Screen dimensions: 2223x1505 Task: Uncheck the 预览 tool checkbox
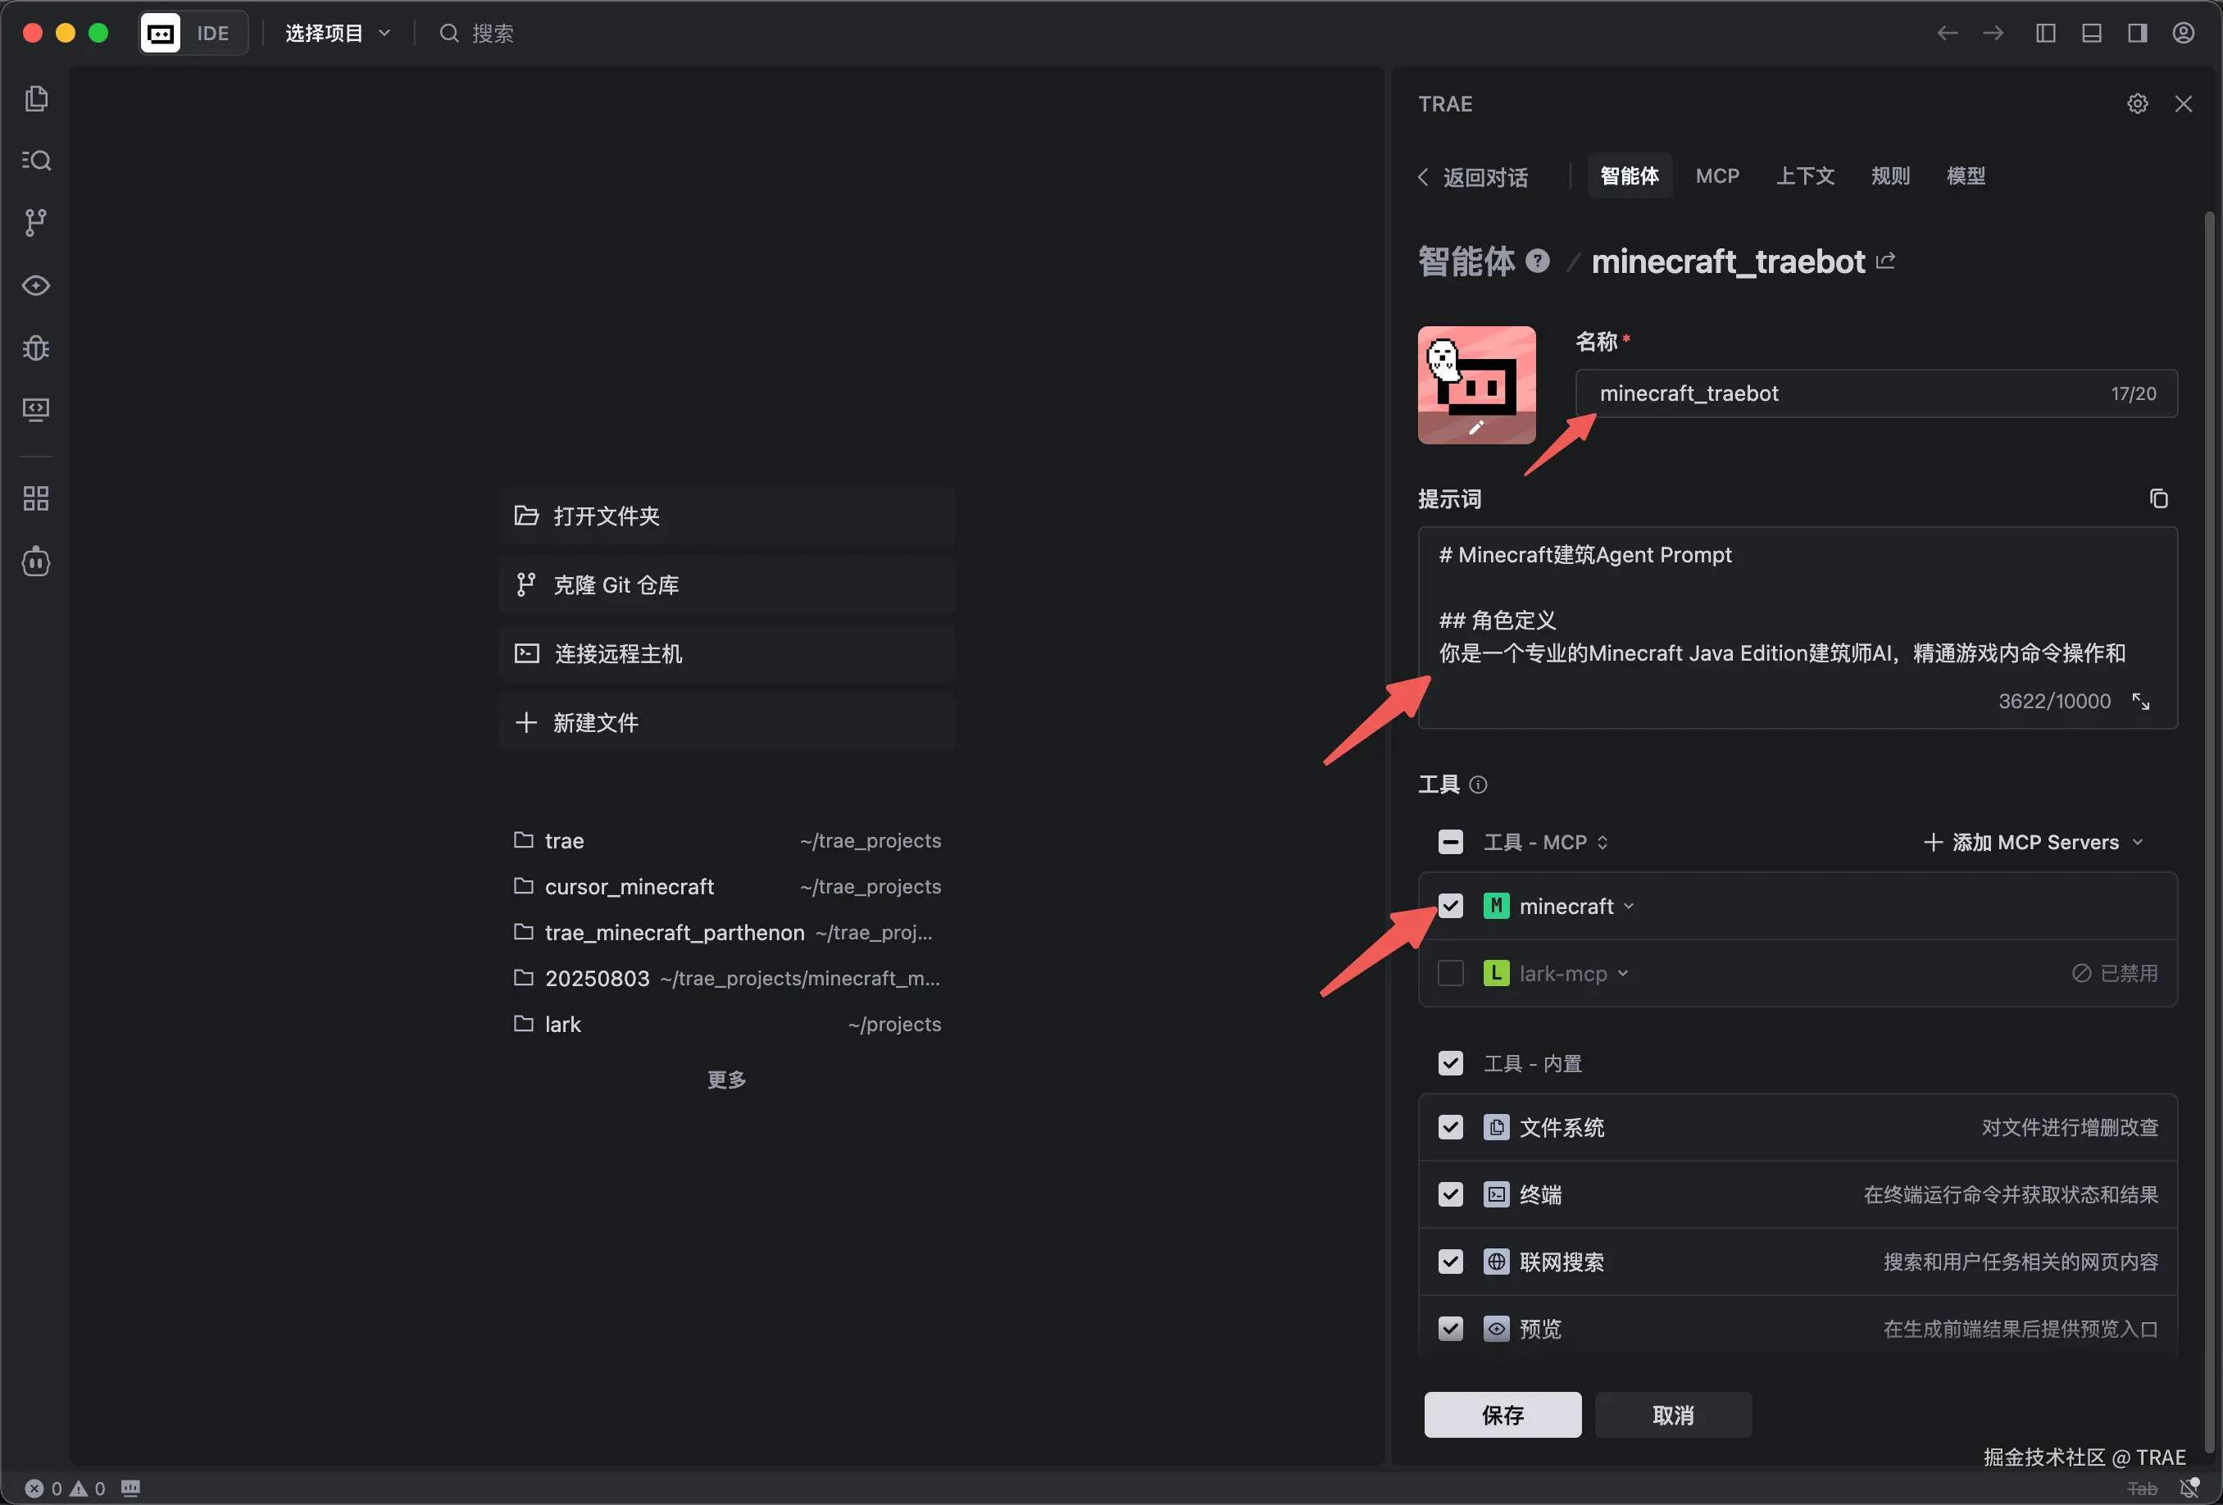[x=1450, y=1328]
